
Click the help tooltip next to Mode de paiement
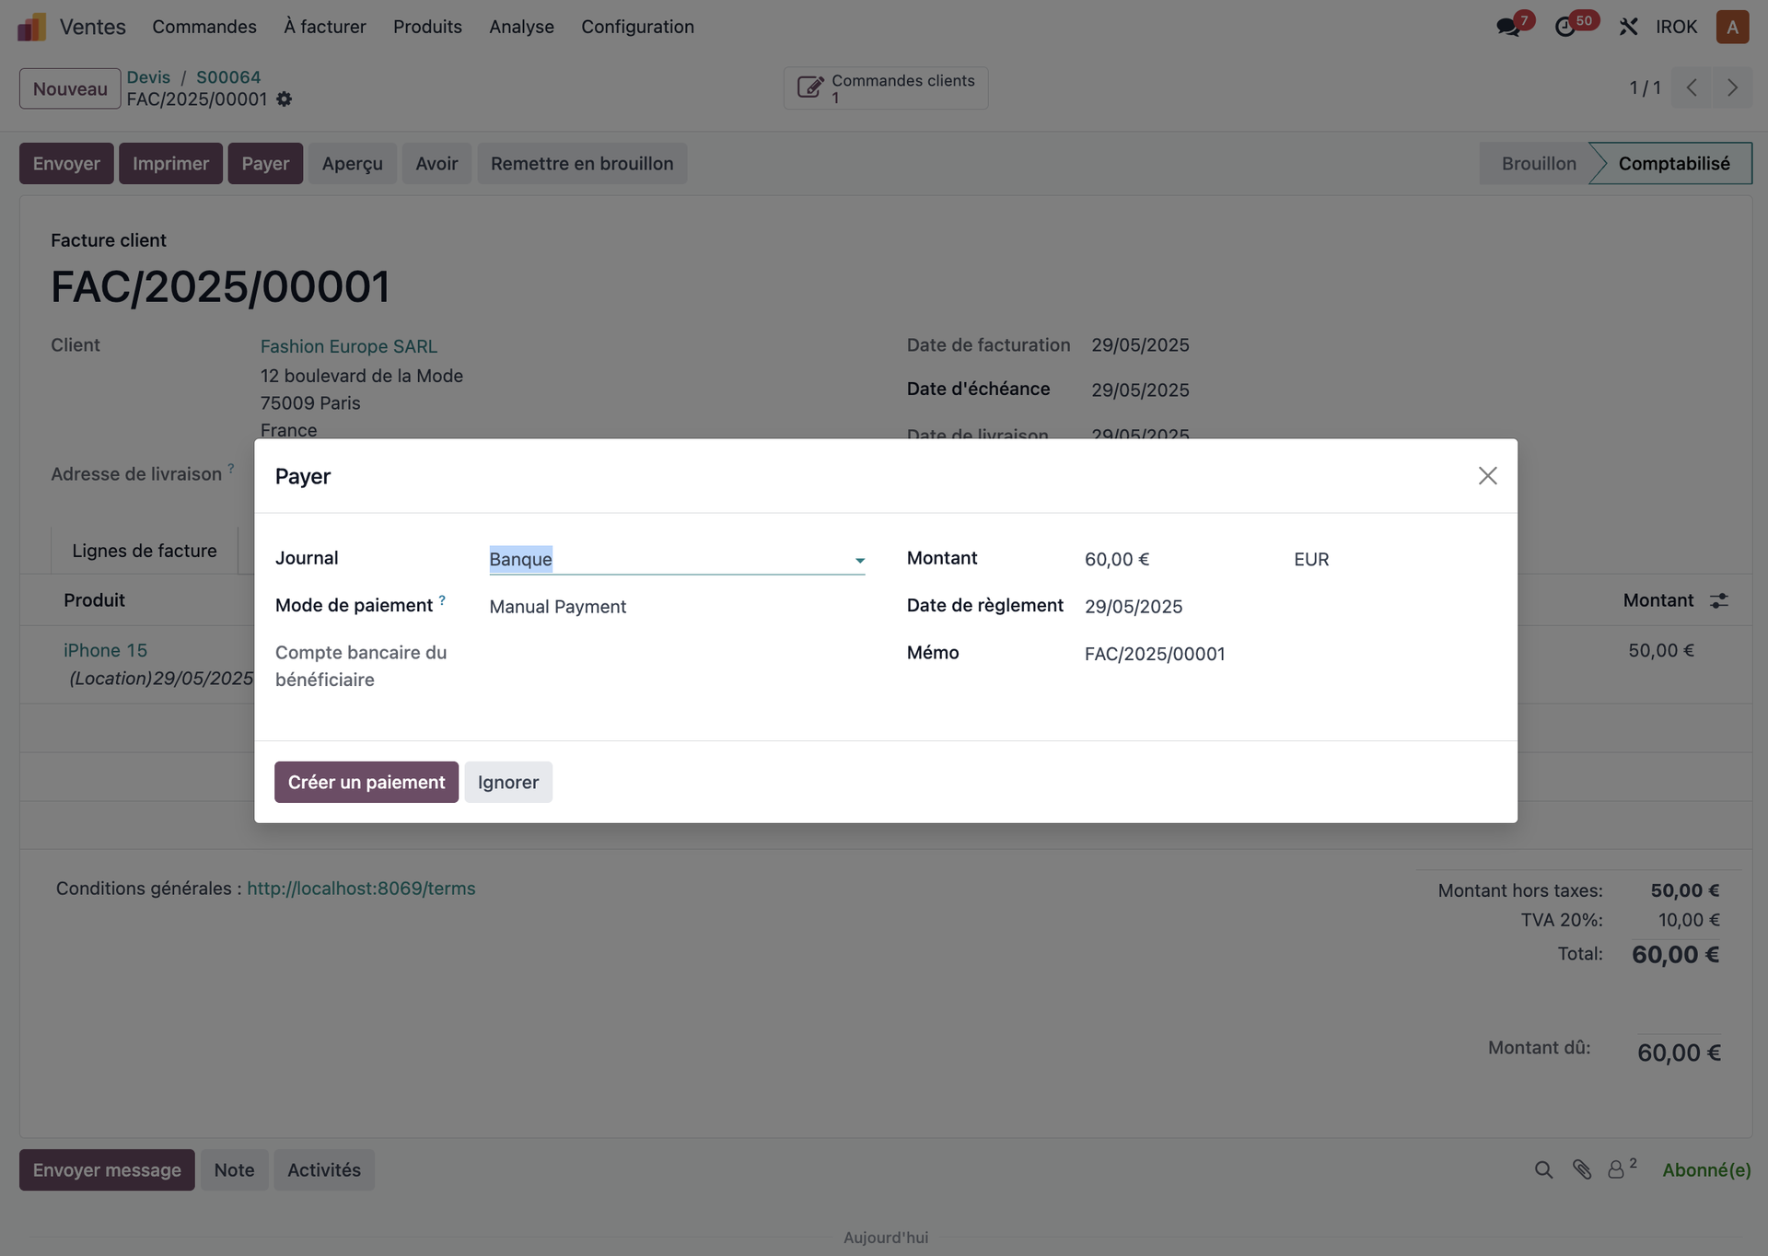(442, 600)
